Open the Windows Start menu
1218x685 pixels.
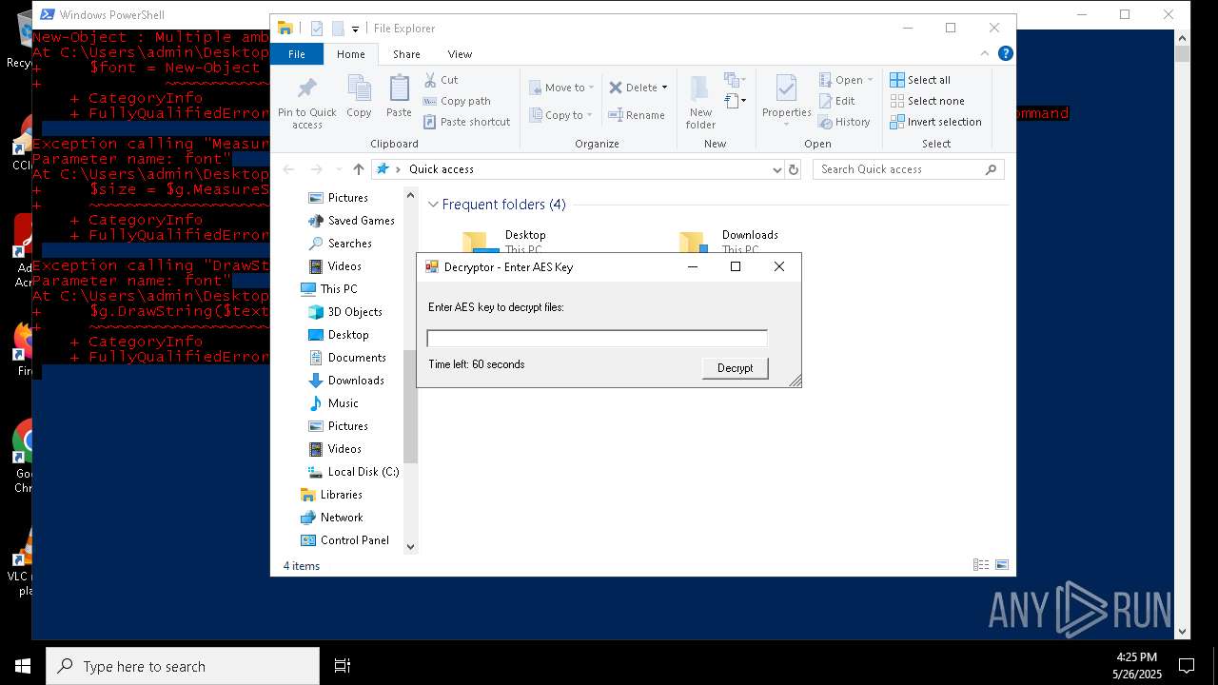pyautogui.click(x=23, y=666)
